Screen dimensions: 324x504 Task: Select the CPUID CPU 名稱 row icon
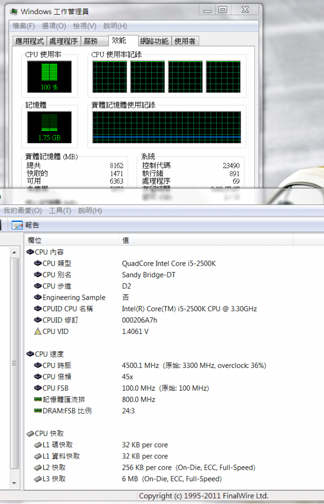click(x=37, y=309)
